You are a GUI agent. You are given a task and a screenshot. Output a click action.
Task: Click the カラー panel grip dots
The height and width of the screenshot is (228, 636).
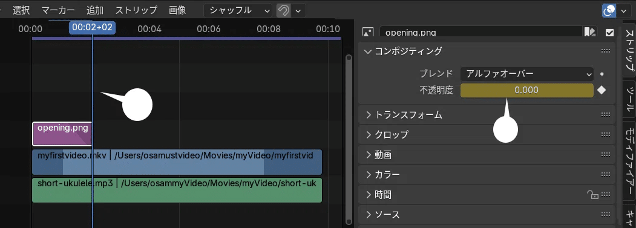point(606,175)
